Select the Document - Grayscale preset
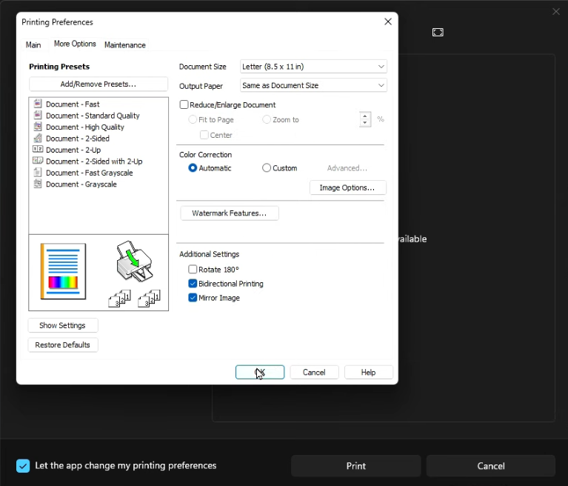 coord(81,184)
